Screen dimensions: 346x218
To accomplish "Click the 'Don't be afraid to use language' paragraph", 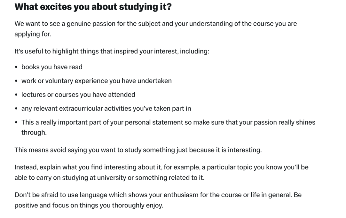I will (158, 200).
